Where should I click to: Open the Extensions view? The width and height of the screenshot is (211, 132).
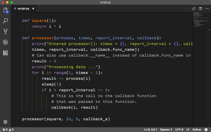[5, 53]
